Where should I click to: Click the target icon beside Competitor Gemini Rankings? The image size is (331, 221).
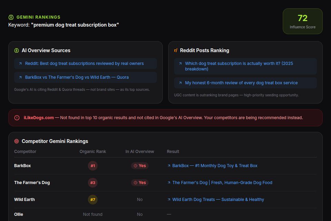click(x=17, y=141)
